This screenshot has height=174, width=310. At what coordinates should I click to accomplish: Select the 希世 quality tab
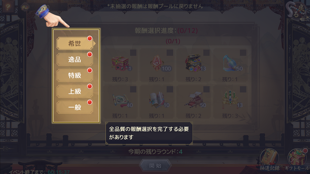75,43
